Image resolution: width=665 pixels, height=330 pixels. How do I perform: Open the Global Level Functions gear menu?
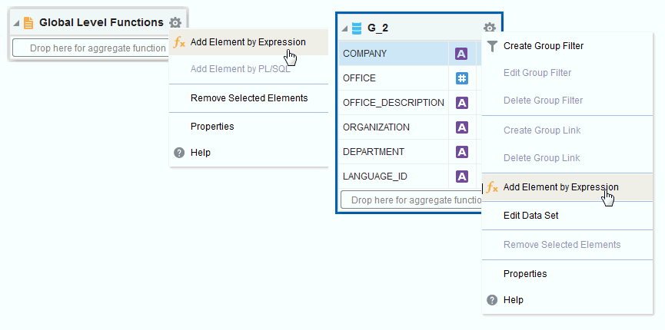(175, 22)
